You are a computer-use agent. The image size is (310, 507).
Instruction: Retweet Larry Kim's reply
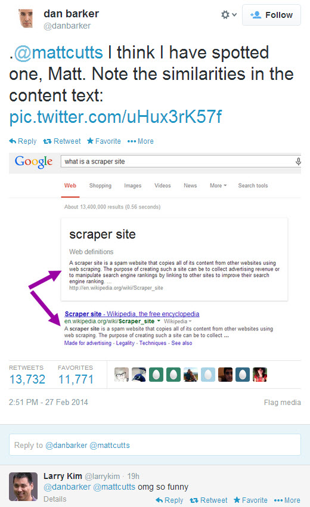click(x=208, y=500)
